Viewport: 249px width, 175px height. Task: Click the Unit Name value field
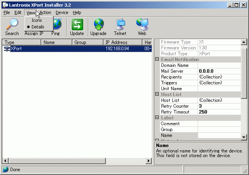point(219,89)
